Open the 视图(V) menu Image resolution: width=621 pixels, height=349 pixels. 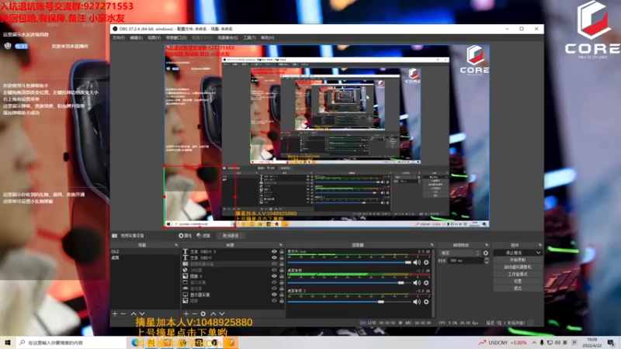[x=154, y=37]
